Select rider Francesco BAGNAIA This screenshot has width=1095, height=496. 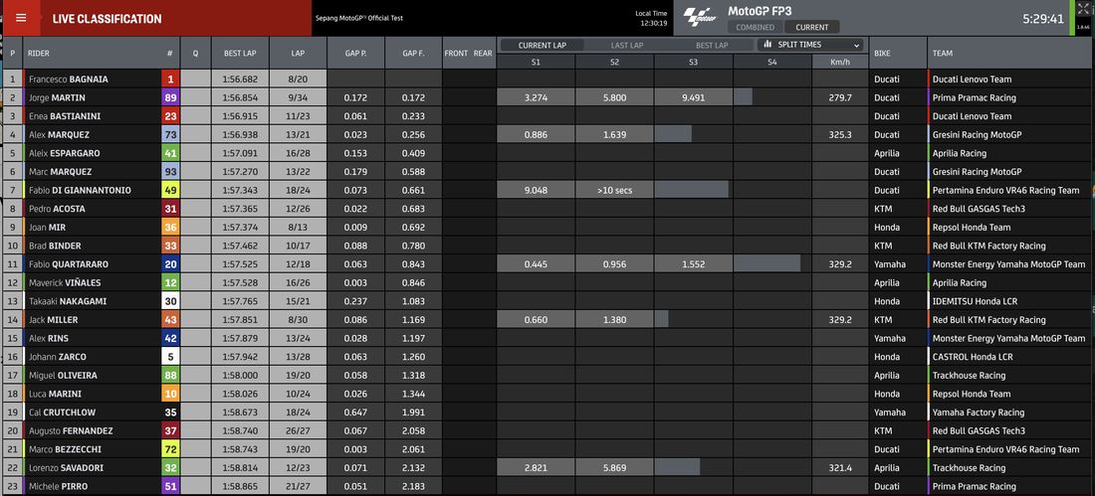click(69, 80)
